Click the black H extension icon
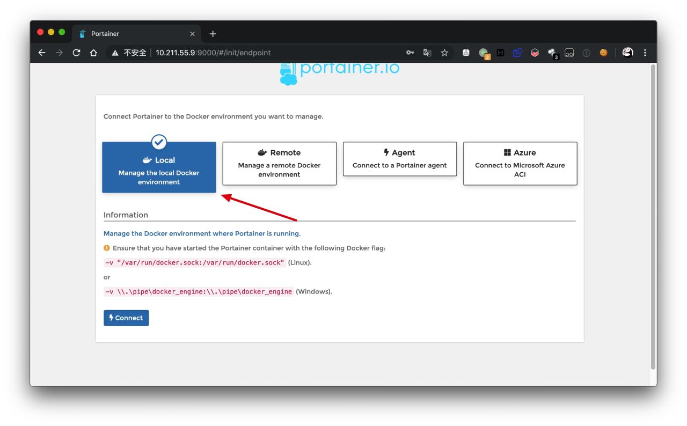The height and width of the screenshot is (426, 687). point(500,53)
